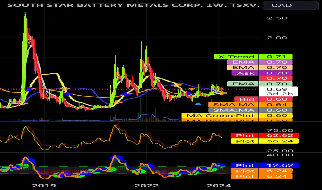Click the current price 0.69 countdown label
The height and width of the screenshot is (190, 322).
(278, 92)
